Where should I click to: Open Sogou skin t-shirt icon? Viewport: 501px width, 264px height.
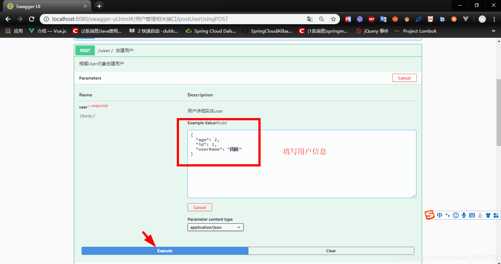[x=488, y=216]
